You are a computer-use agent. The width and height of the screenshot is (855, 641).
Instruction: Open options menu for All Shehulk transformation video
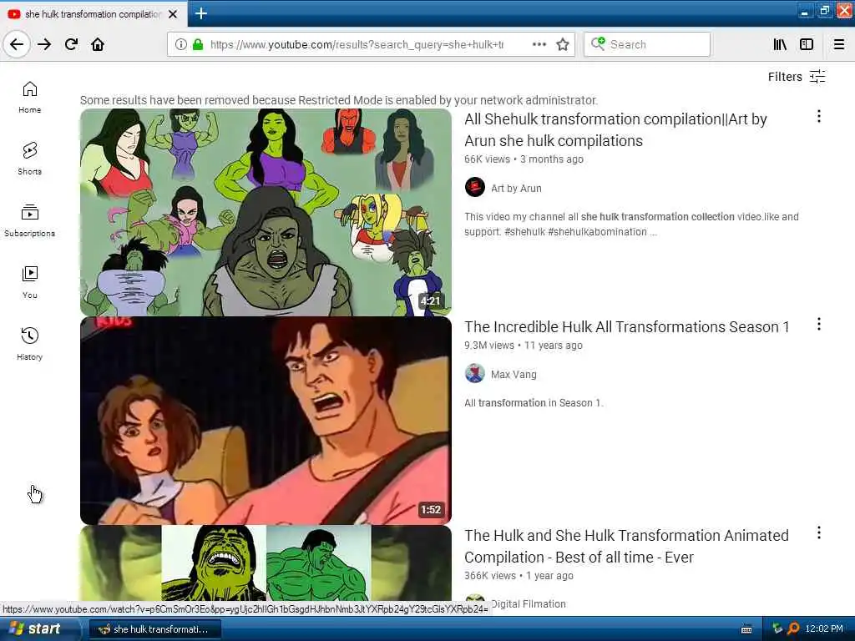click(819, 116)
